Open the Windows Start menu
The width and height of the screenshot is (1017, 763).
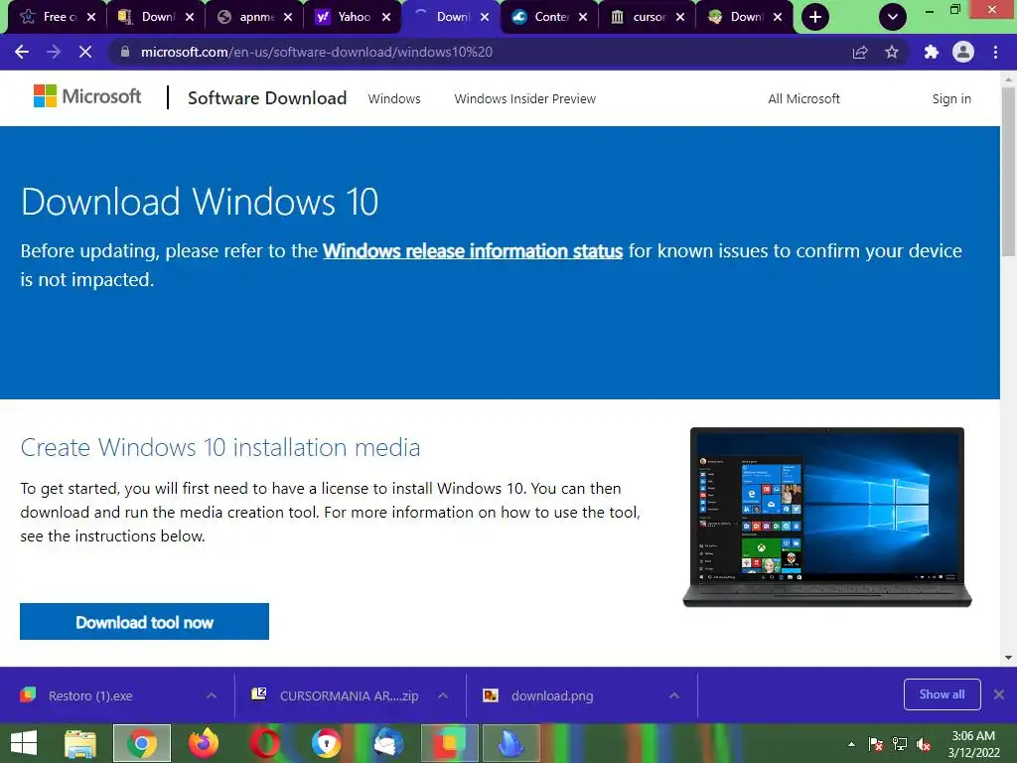[x=24, y=743]
